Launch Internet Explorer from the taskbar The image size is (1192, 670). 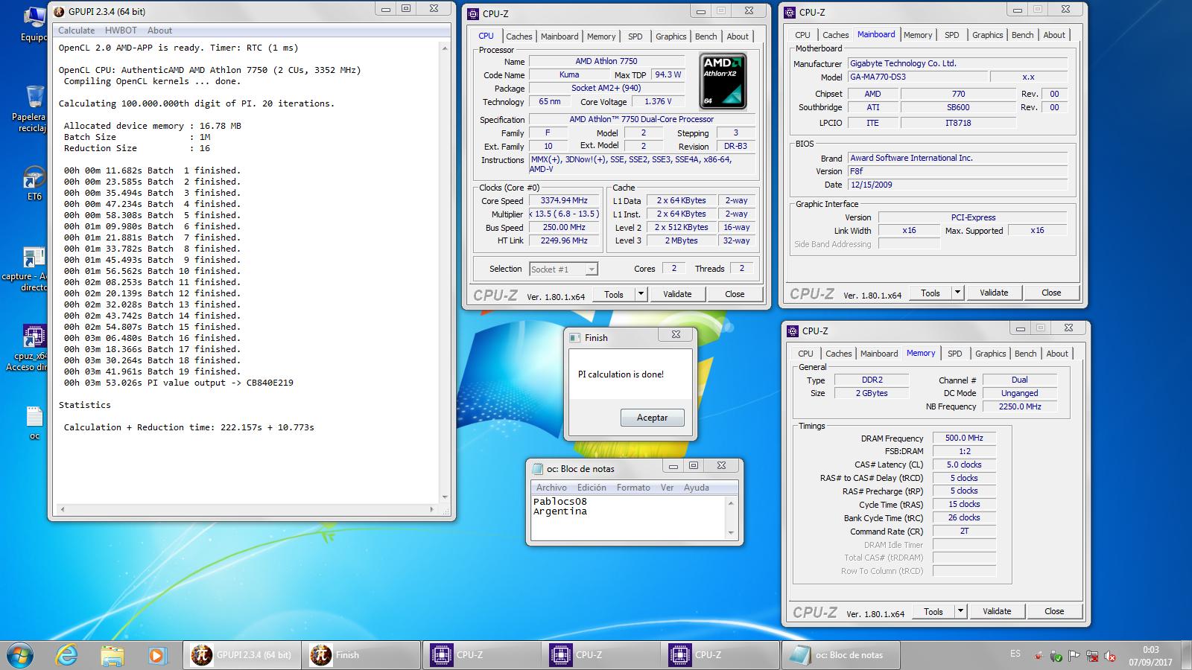point(67,655)
